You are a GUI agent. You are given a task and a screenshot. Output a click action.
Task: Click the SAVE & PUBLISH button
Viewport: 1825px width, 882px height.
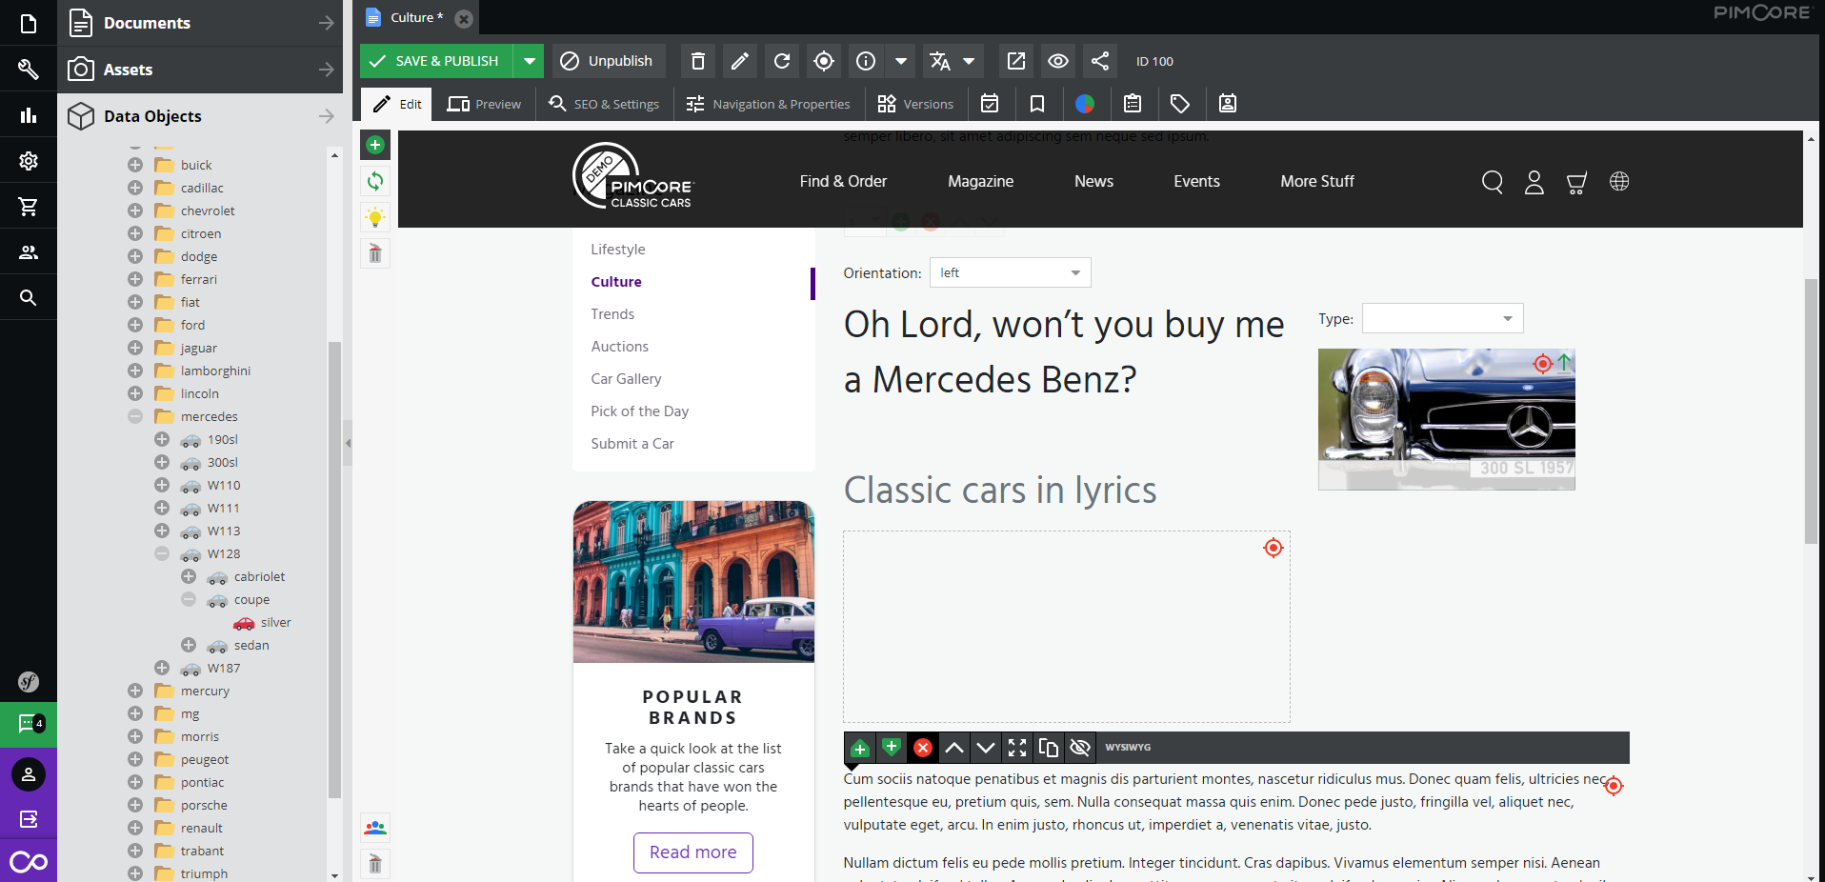[x=435, y=61]
